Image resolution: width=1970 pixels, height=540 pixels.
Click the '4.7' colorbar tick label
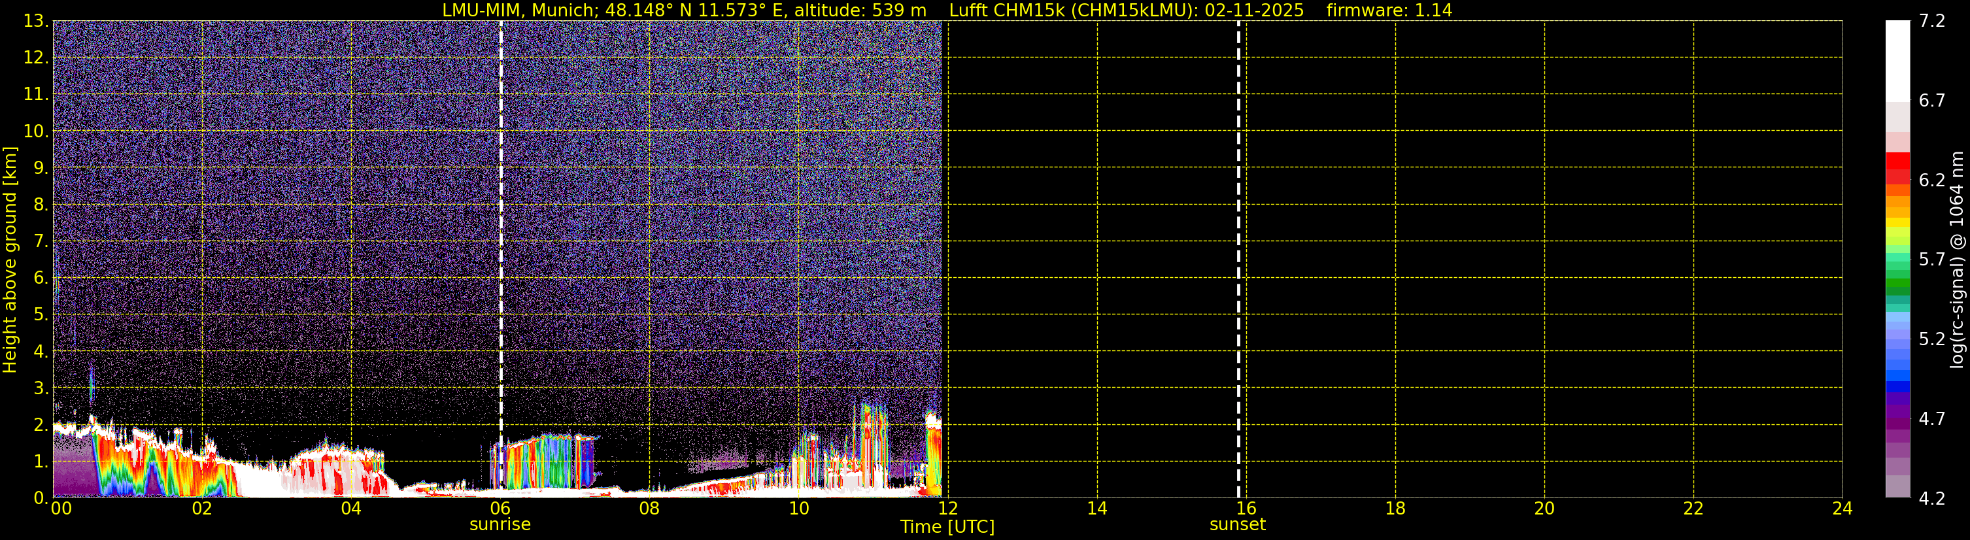tap(1932, 419)
